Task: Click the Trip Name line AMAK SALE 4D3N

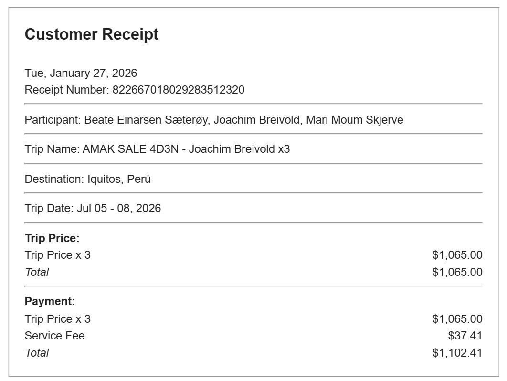Action: pos(157,149)
